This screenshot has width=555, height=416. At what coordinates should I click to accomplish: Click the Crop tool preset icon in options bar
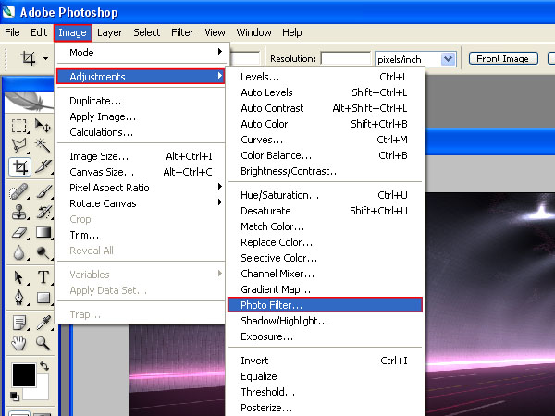(28, 57)
